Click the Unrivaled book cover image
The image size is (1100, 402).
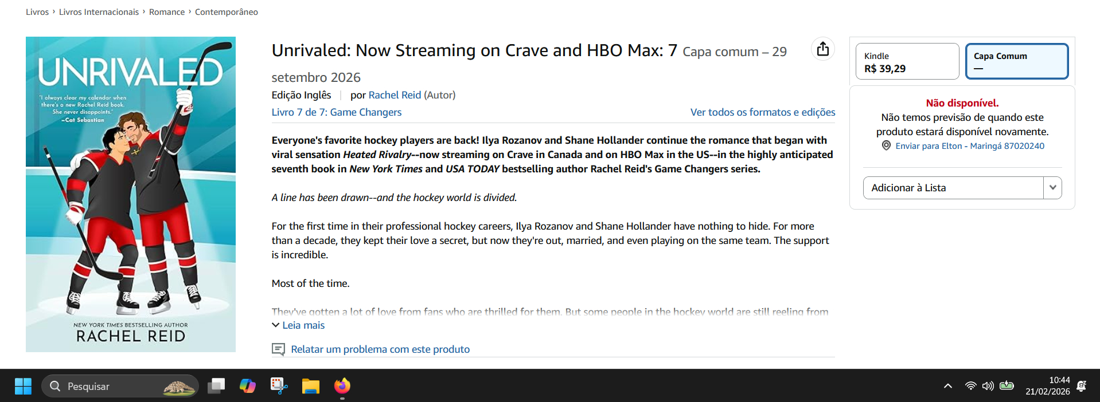(131, 194)
